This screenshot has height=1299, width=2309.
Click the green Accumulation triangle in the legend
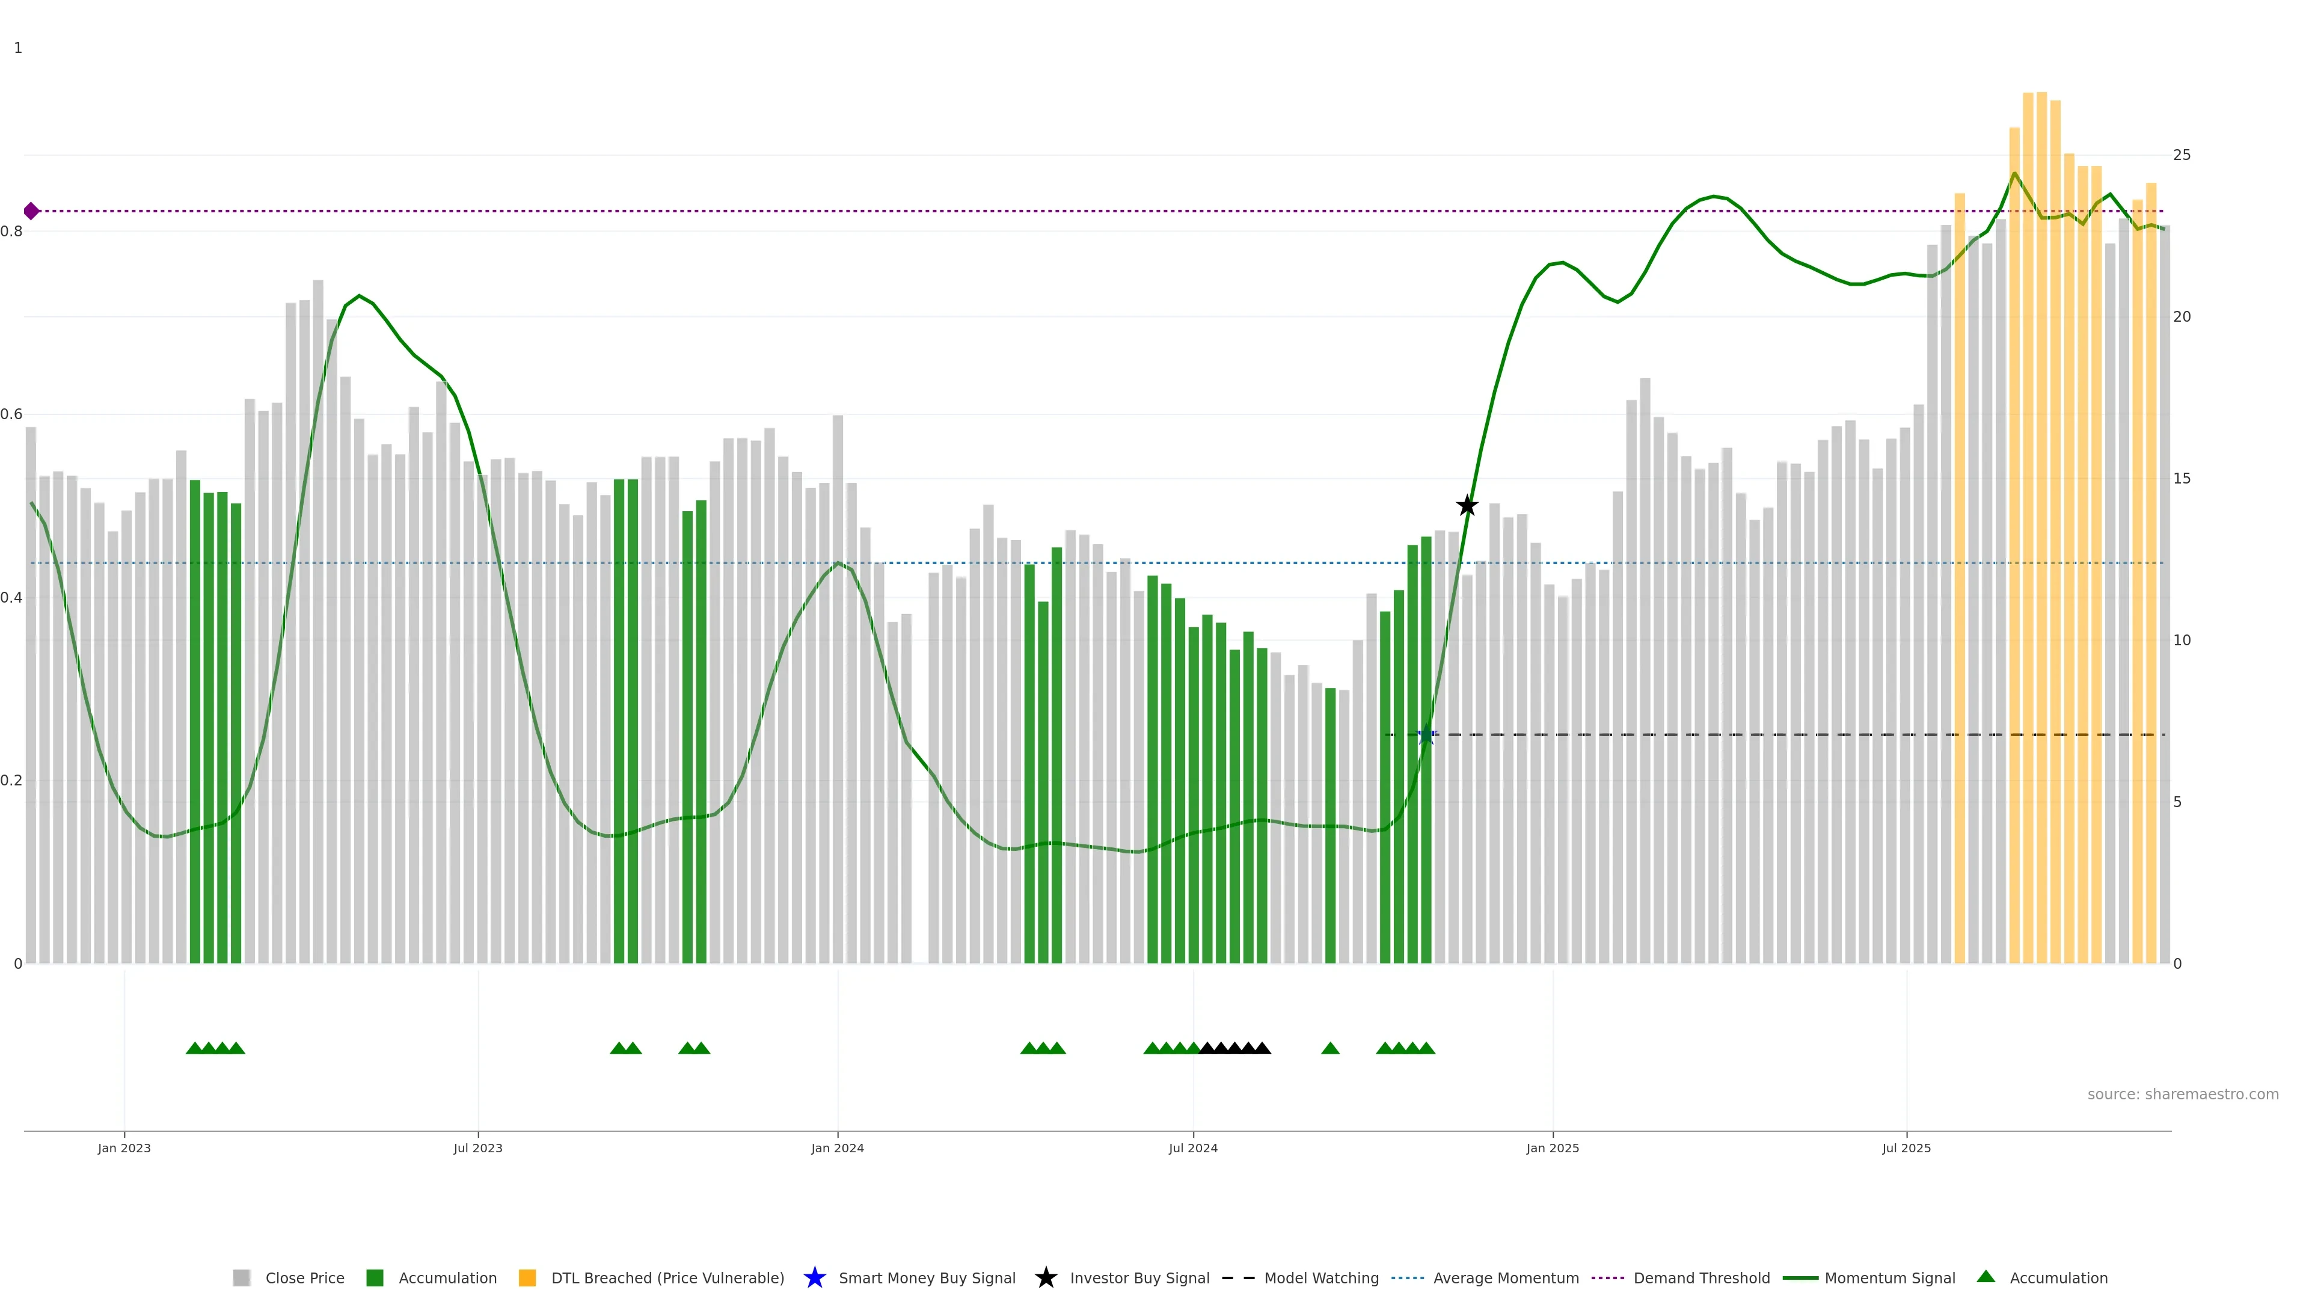pos(1985,1277)
